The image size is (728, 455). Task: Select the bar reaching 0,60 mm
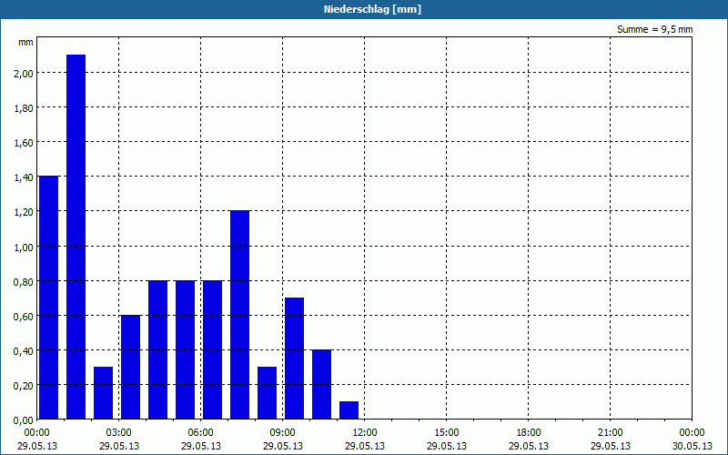(130, 368)
